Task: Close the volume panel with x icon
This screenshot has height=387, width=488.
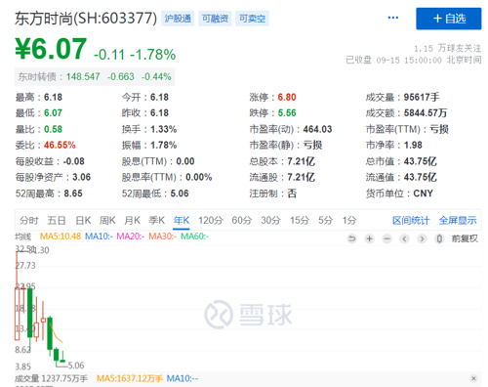Action: pyautogui.click(x=473, y=378)
